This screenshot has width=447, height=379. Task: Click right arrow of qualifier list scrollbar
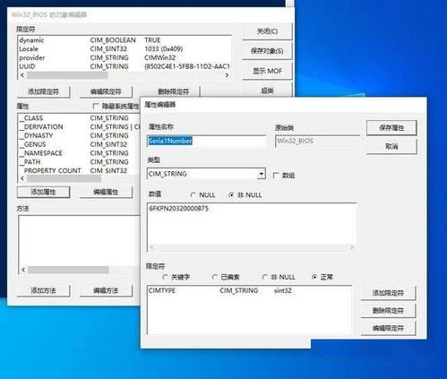pos(227,75)
